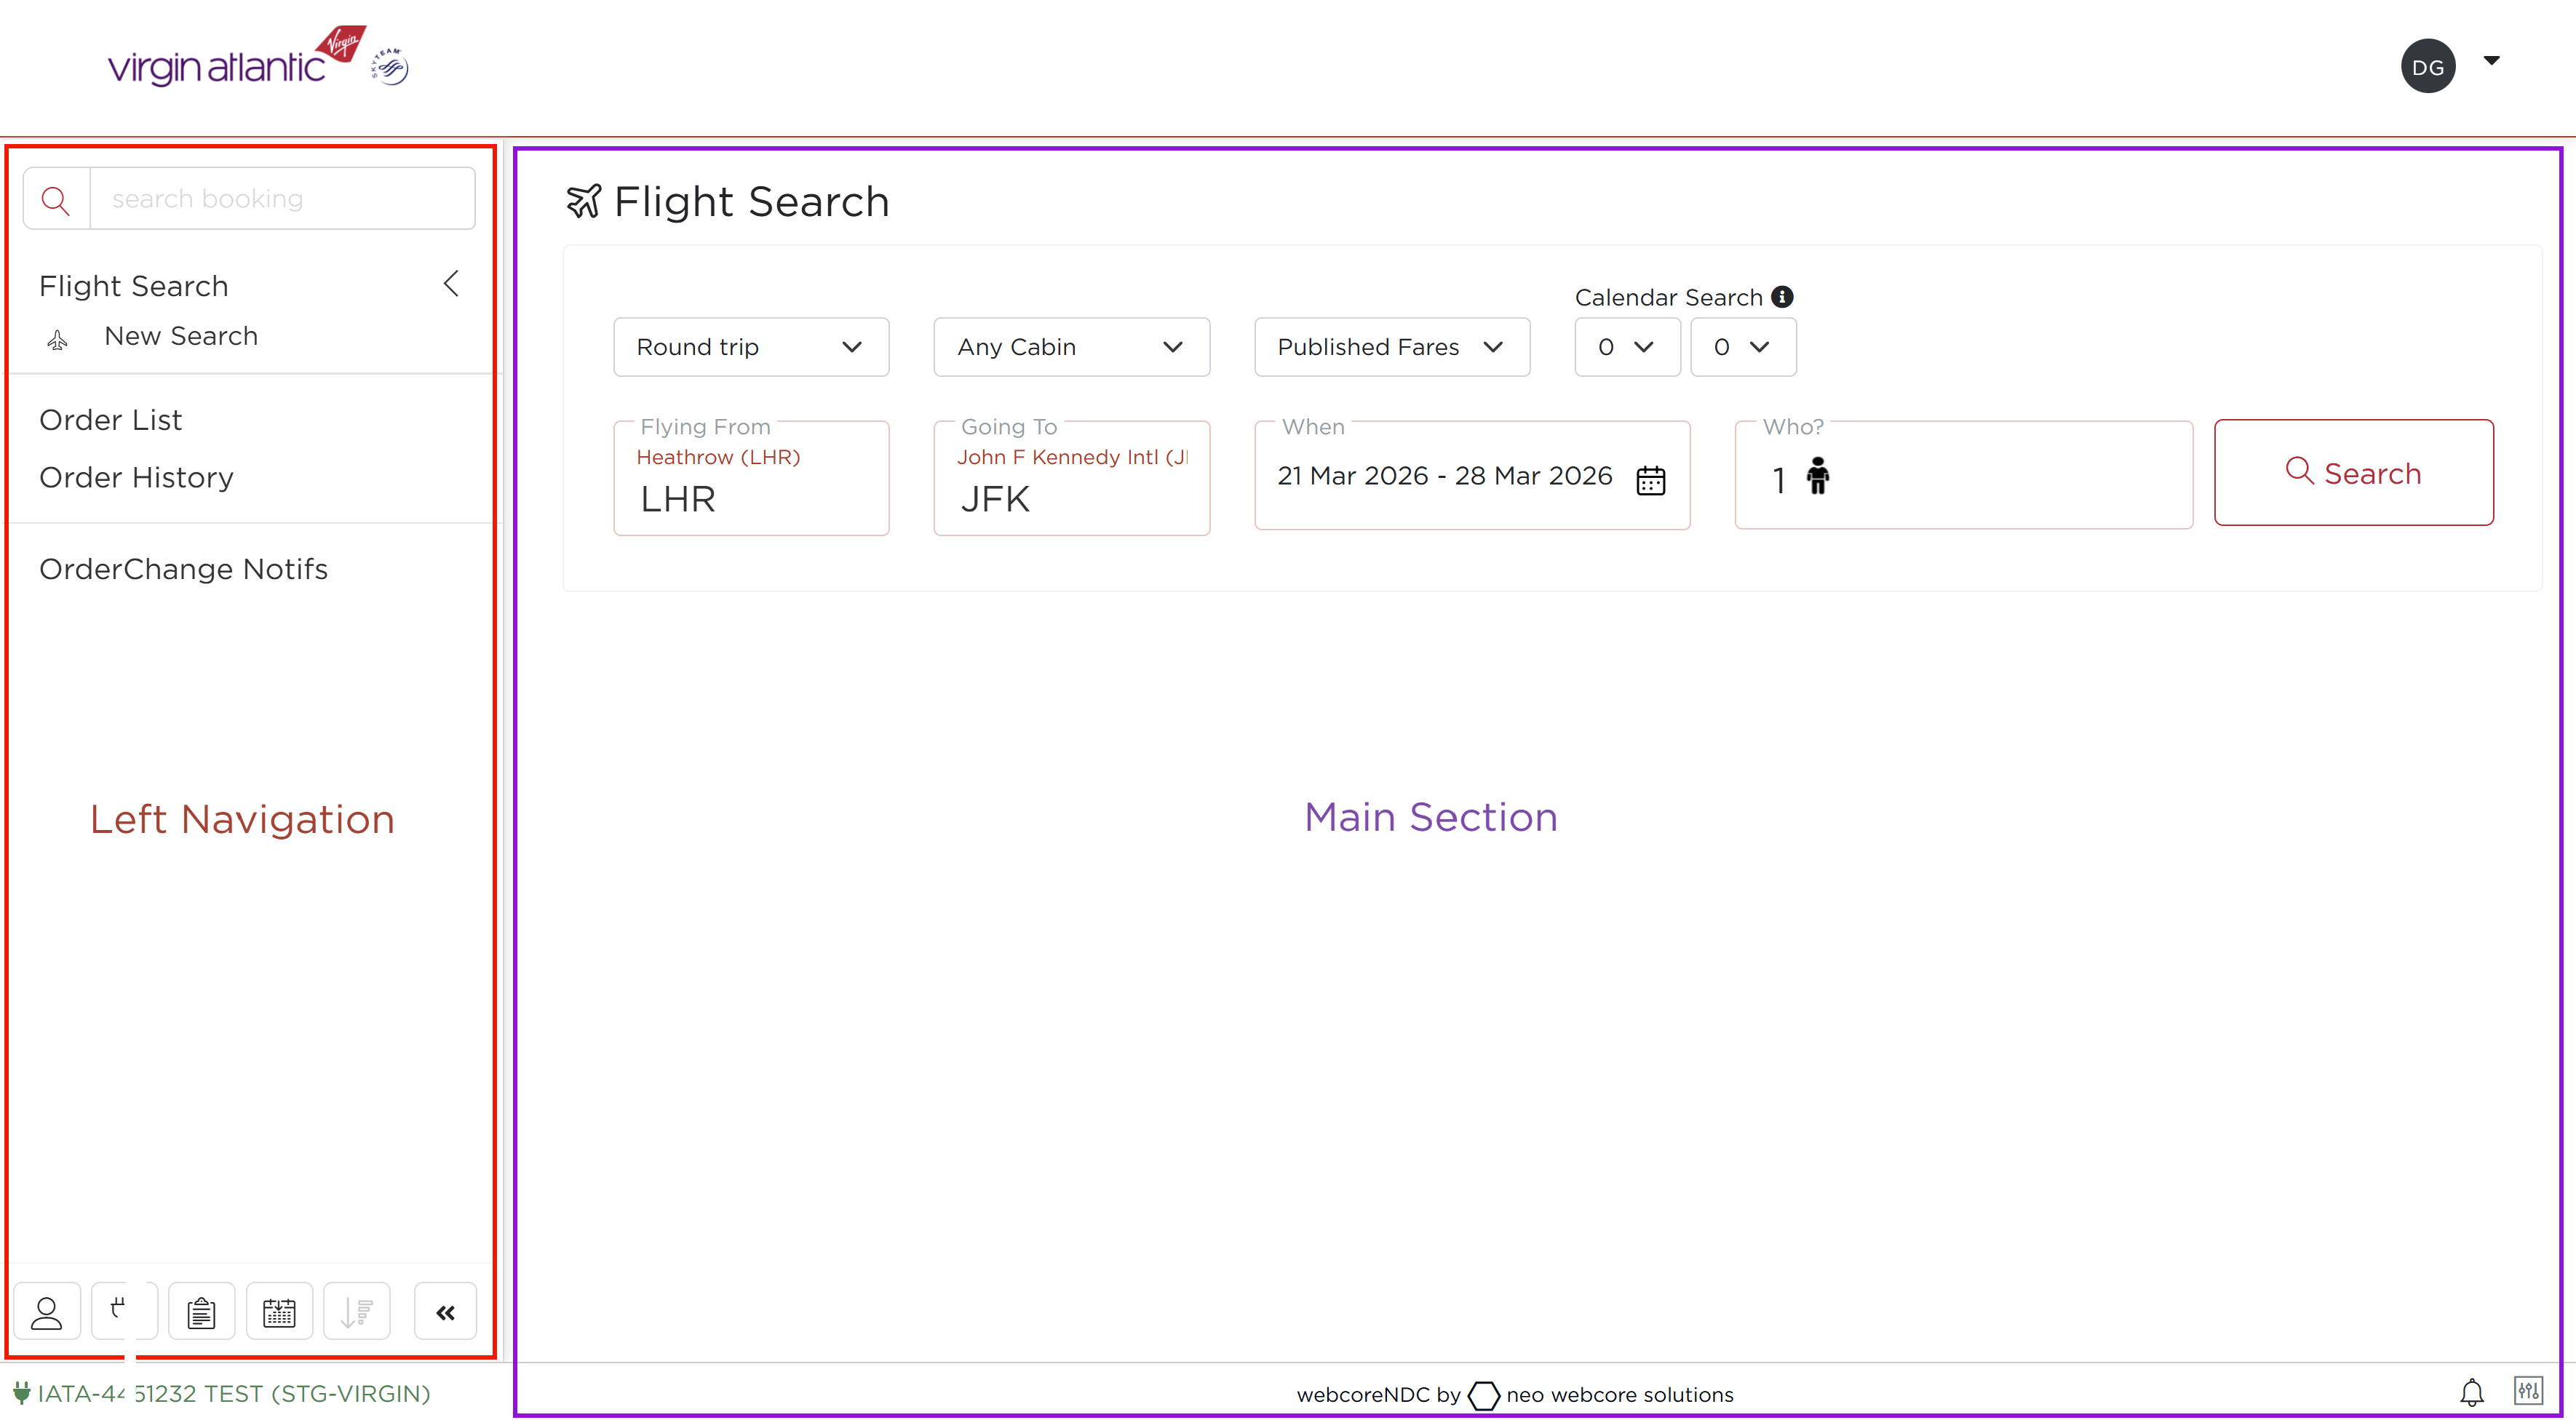The image size is (2576, 1420).
Task: Click the Flying From LHR field
Action: click(751, 479)
